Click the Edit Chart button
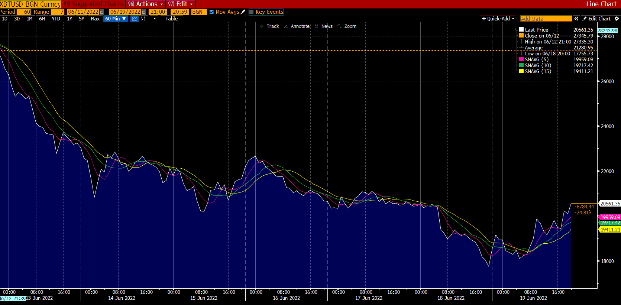This screenshot has height=305, width=621. click(596, 19)
